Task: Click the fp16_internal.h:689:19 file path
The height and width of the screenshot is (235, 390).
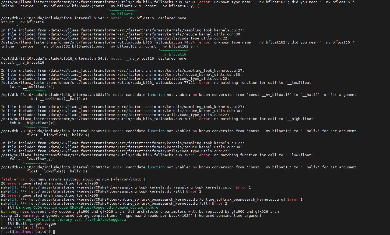Action: coord(56,131)
